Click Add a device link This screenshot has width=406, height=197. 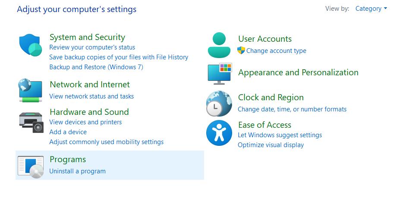68,132
